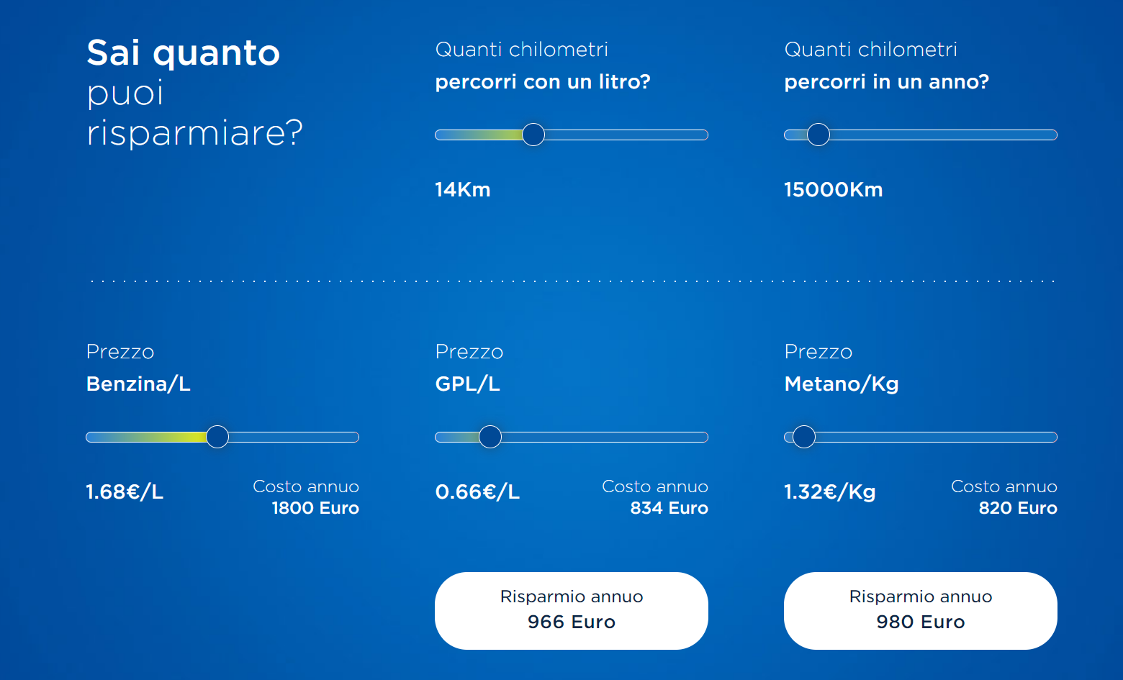The height and width of the screenshot is (680, 1123).
Task: Click the green filled part of the Benzina slider
Action: [146, 437]
